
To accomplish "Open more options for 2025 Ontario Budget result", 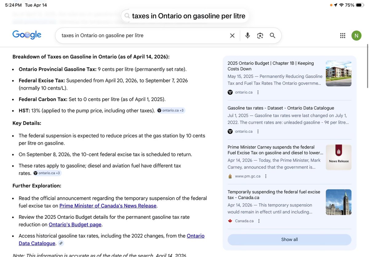I will tap(258, 92).
